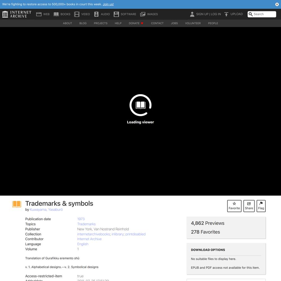Click the '278 Favorites' count

pos(205,232)
